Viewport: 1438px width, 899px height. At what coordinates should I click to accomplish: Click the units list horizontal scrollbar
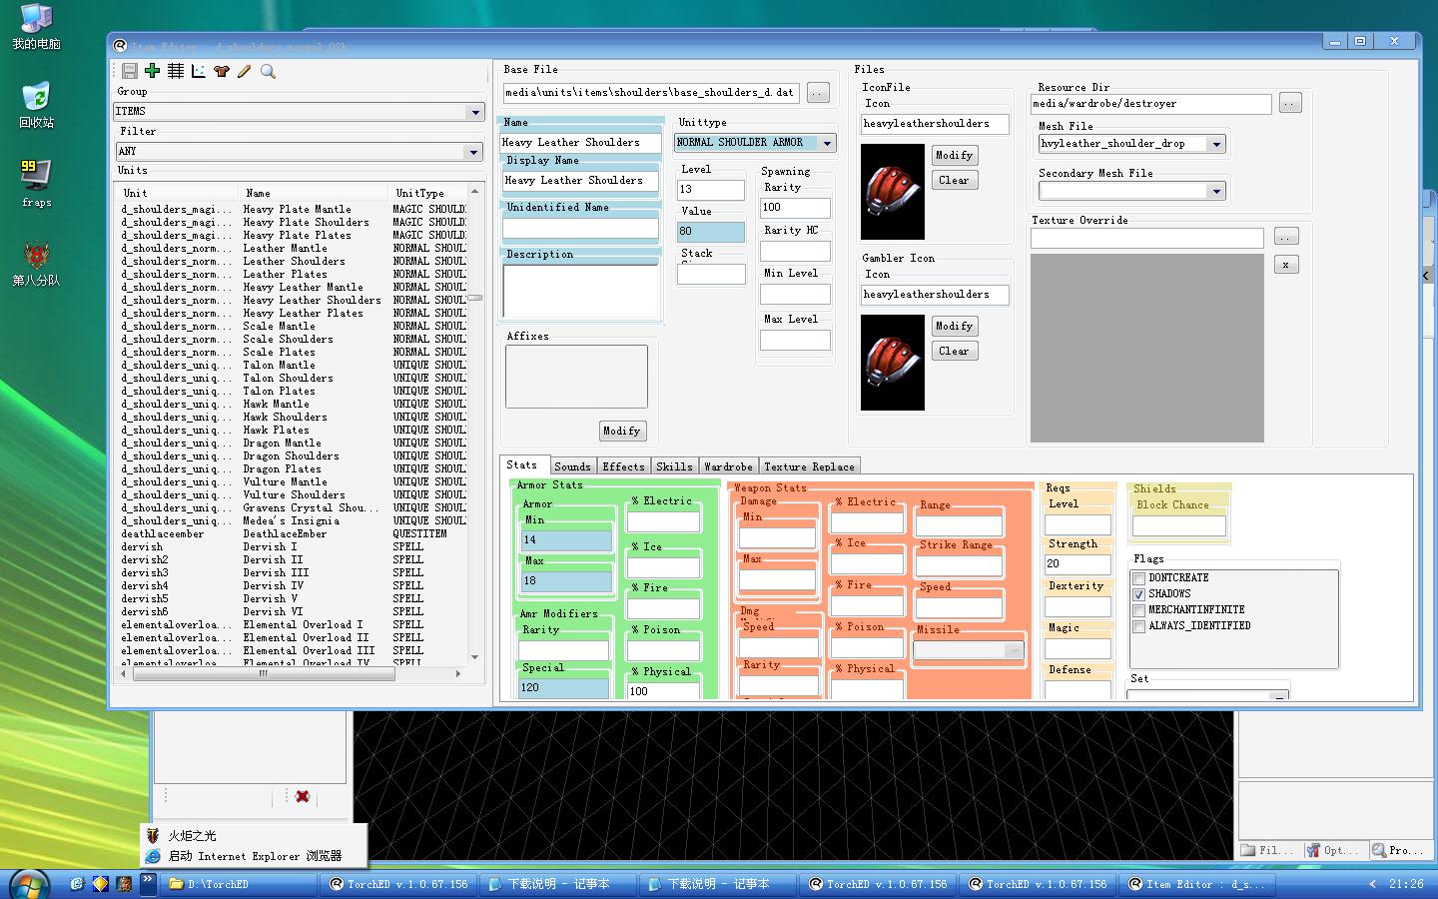264,673
